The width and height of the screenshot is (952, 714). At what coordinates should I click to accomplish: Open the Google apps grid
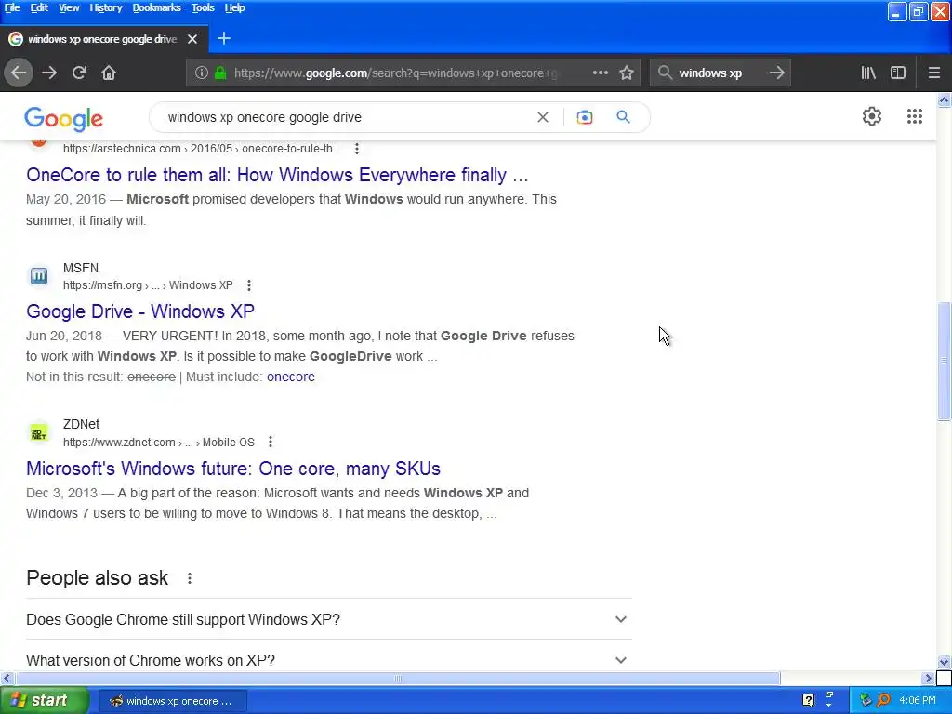point(915,116)
